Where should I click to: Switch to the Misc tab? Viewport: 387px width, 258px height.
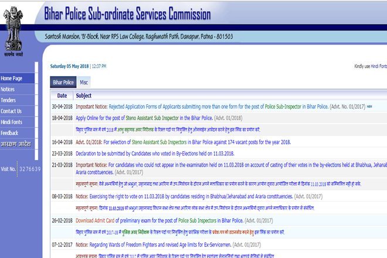84,82
